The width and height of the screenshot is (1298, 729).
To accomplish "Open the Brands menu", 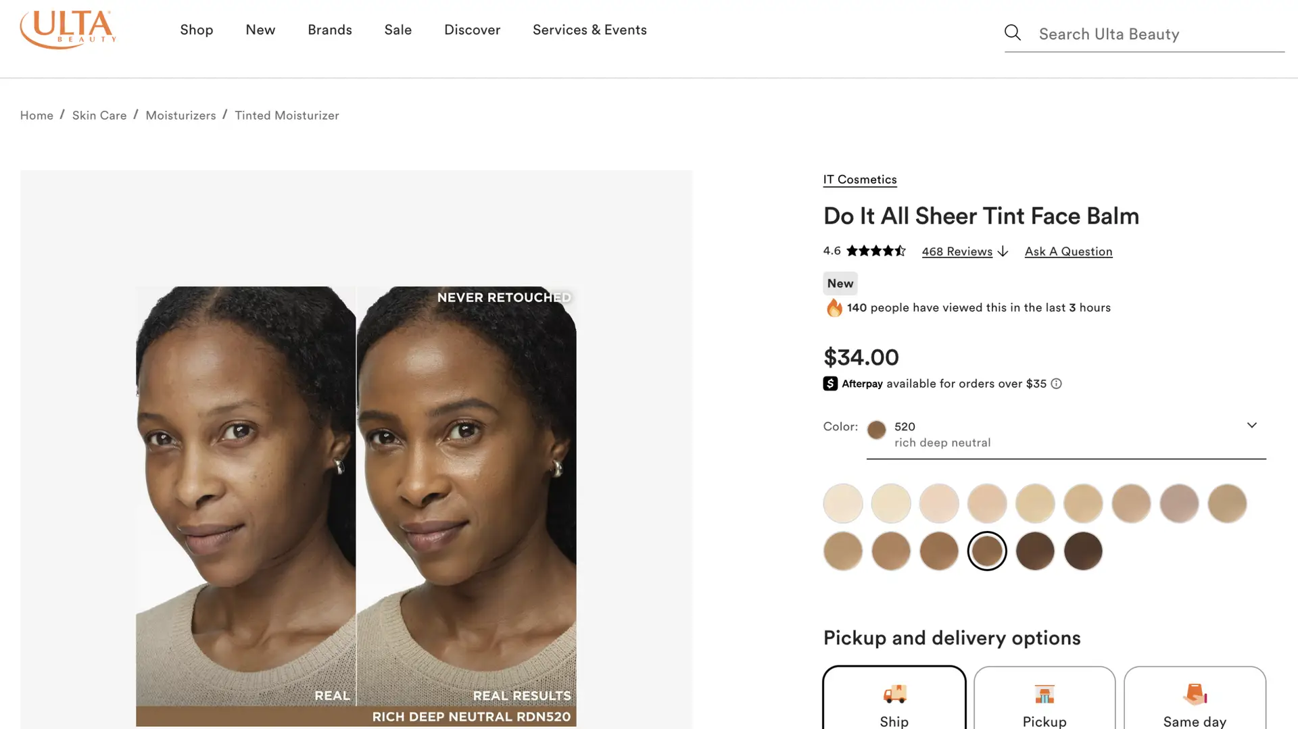I will coord(329,30).
